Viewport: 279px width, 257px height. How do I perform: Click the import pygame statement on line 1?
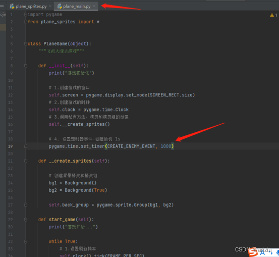(45, 15)
